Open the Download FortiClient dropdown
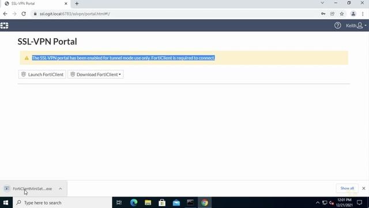The width and height of the screenshot is (369, 208). [x=96, y=75]
